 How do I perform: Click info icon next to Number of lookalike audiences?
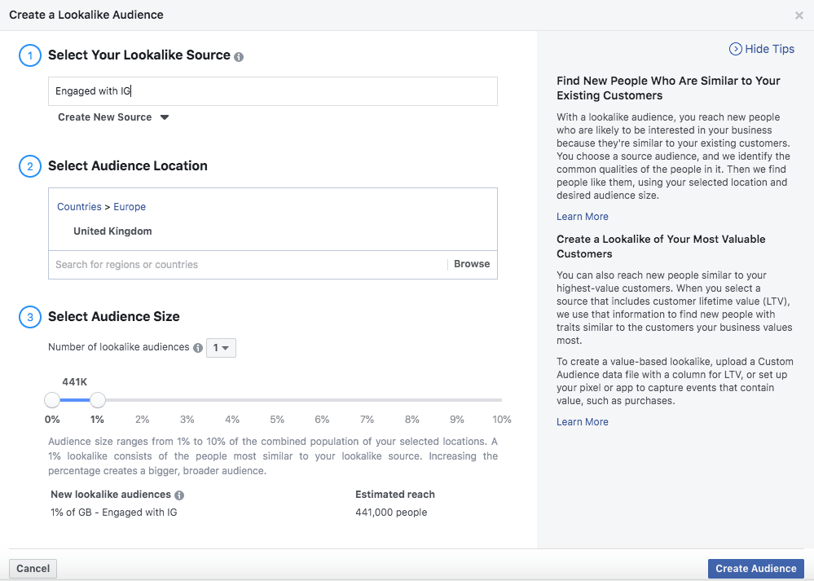click(x=197, y=348)
